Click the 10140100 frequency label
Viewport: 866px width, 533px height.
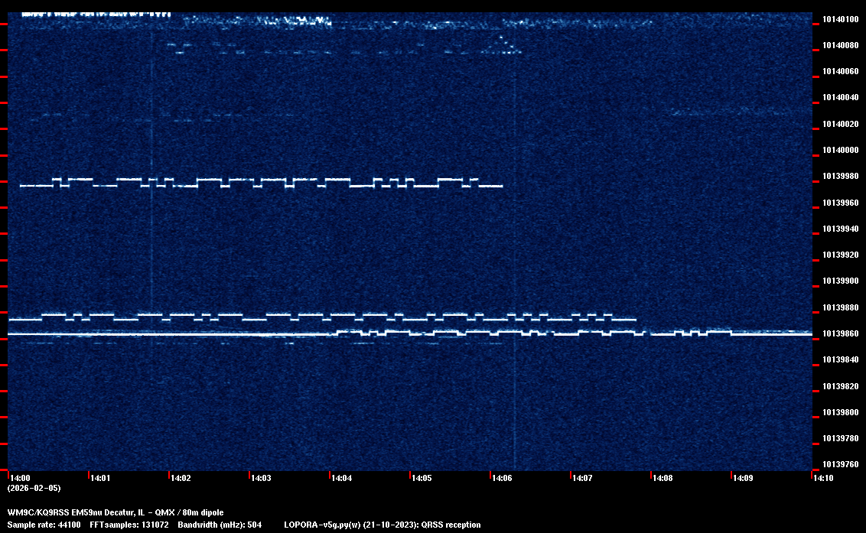point(839,19)
